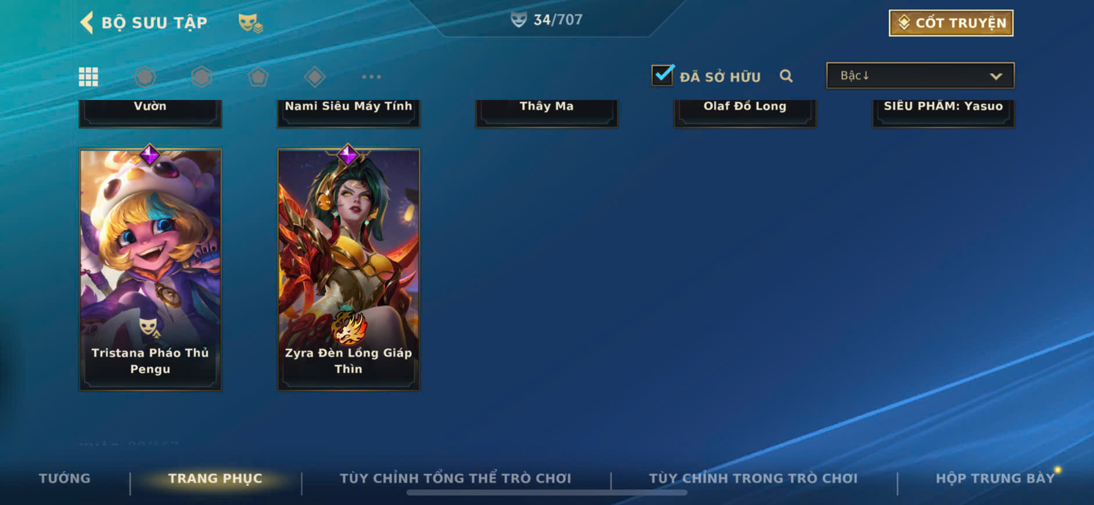Select the Trang Phục tab
Image resolution: width=1094 pixels, height=505 pixels.
pos(216,478)
